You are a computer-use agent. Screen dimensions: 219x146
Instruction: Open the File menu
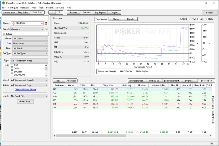[x=4, y=8]
